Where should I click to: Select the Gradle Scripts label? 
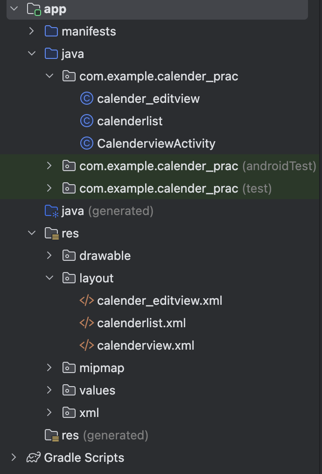pos(84,458)
